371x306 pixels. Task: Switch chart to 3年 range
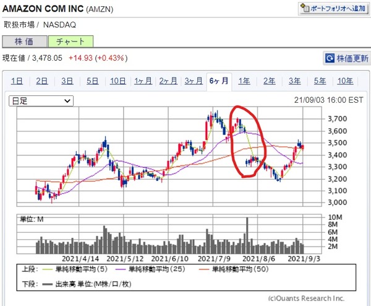(295, 81)
